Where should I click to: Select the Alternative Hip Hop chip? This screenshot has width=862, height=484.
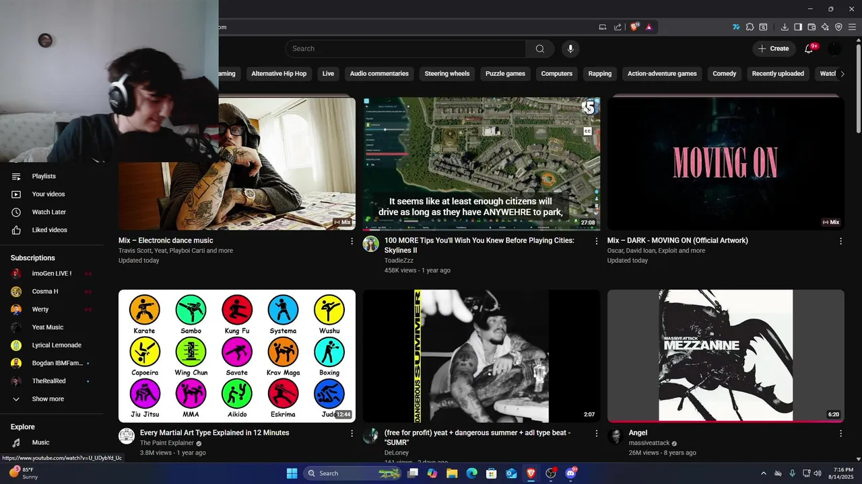pos(279,73)
